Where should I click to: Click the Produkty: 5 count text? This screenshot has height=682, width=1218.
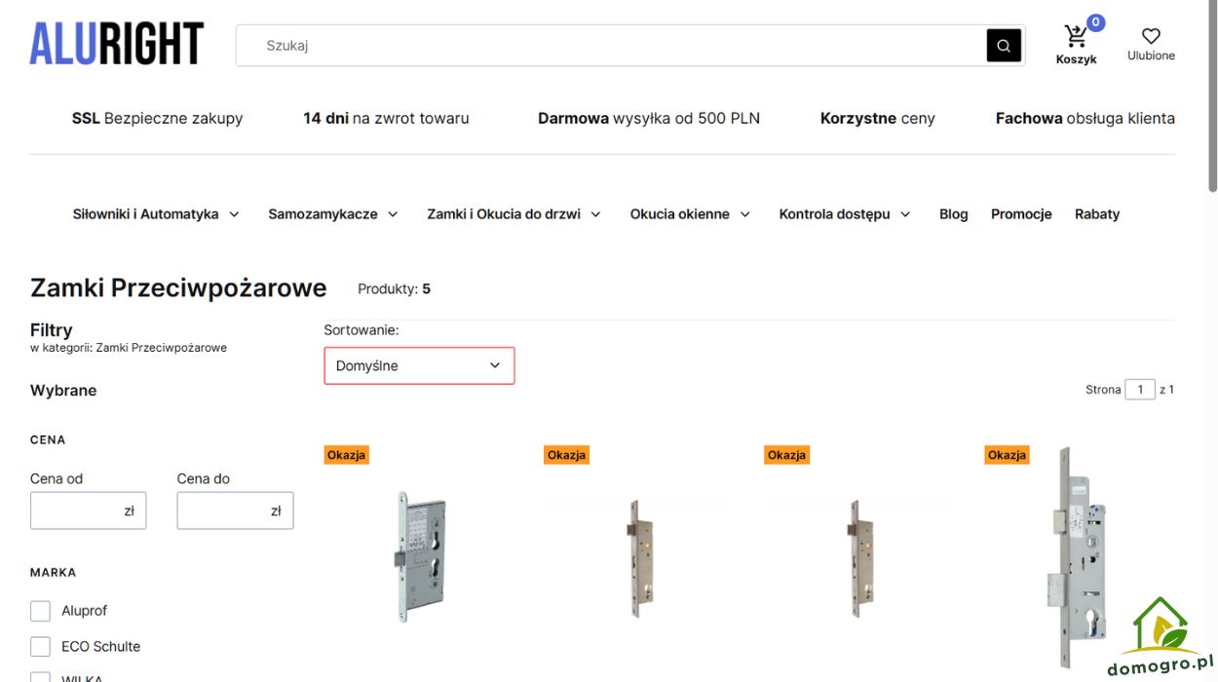[x=394, y=289]
